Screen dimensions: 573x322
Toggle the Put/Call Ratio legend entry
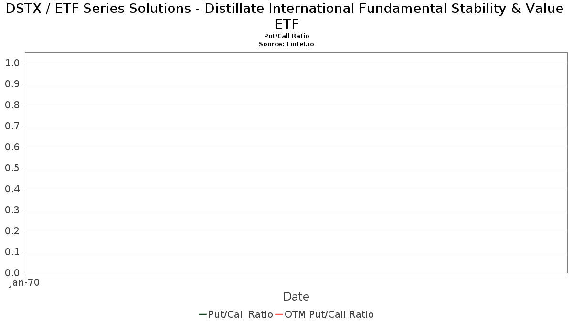[x=236, y=314]
